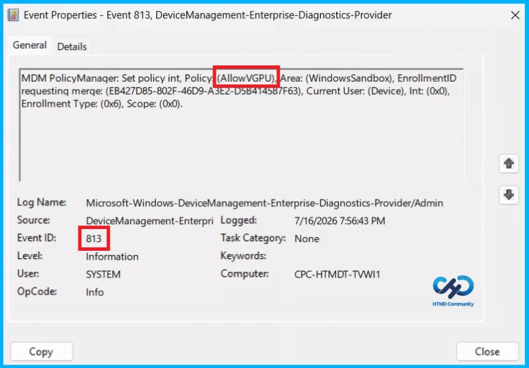Viewport: 529px width, 368px height.
Task: Click the Task Category value None
Action: coord(306,239)
